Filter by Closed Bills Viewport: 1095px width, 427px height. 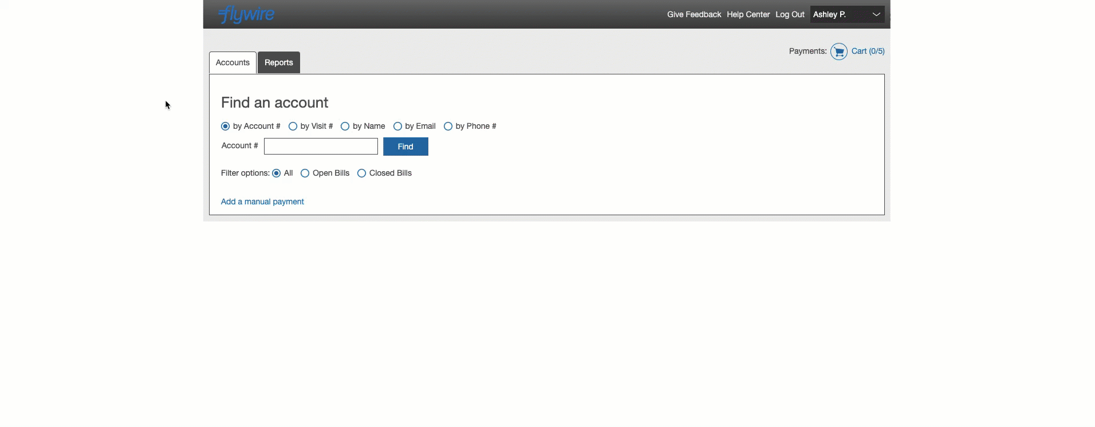click(x=362, y=173)
